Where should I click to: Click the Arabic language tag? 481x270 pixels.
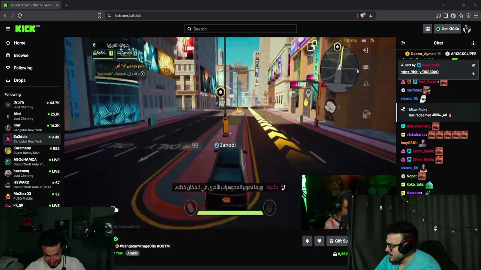(133, 253)
